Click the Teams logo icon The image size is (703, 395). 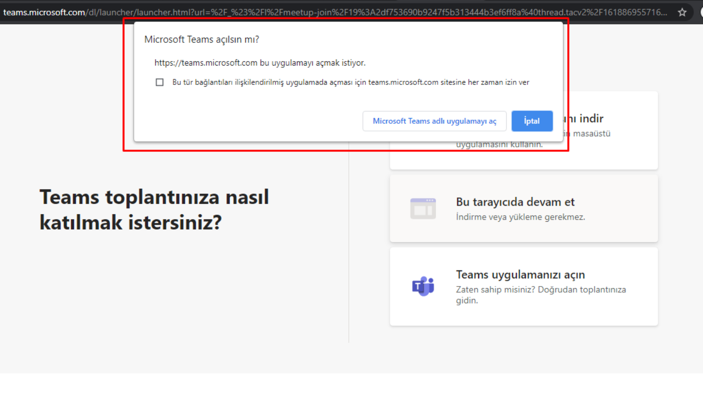(423, 286)
